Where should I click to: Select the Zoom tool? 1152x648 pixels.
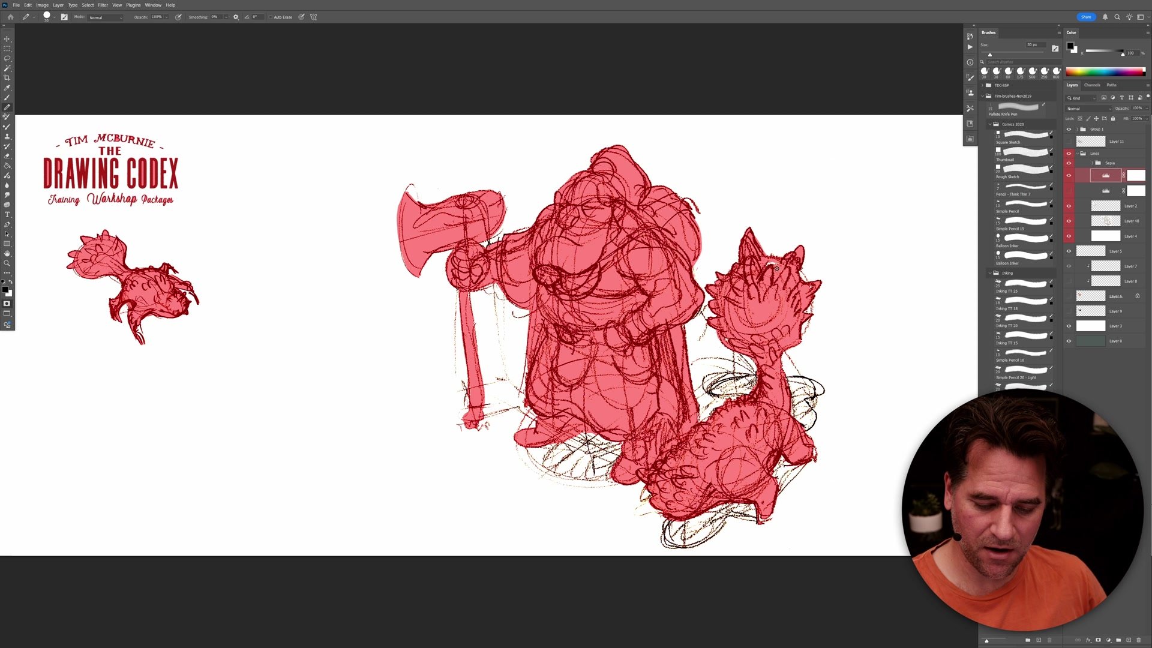7,263
